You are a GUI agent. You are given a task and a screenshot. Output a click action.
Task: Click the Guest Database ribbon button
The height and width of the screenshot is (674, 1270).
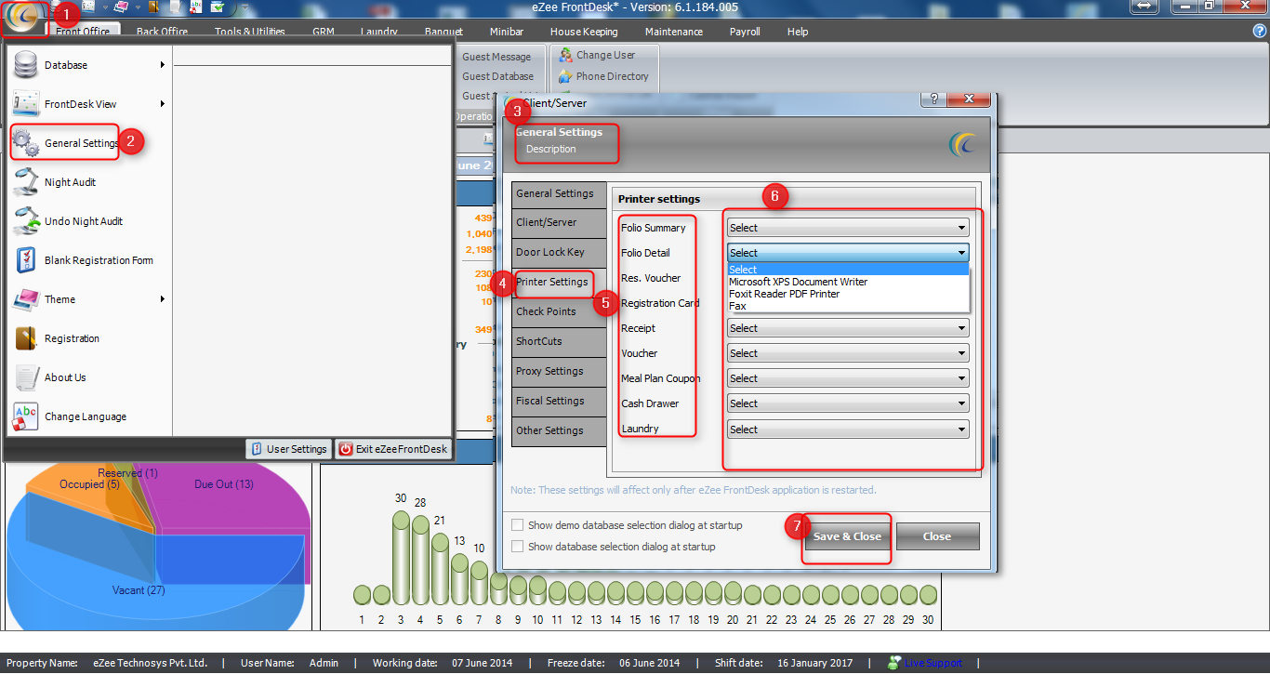(x=497, y=76)
